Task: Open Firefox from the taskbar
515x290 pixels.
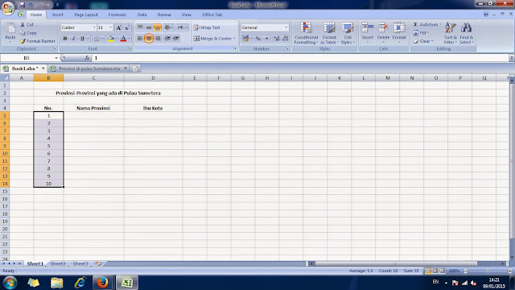Action: point(102,283)
